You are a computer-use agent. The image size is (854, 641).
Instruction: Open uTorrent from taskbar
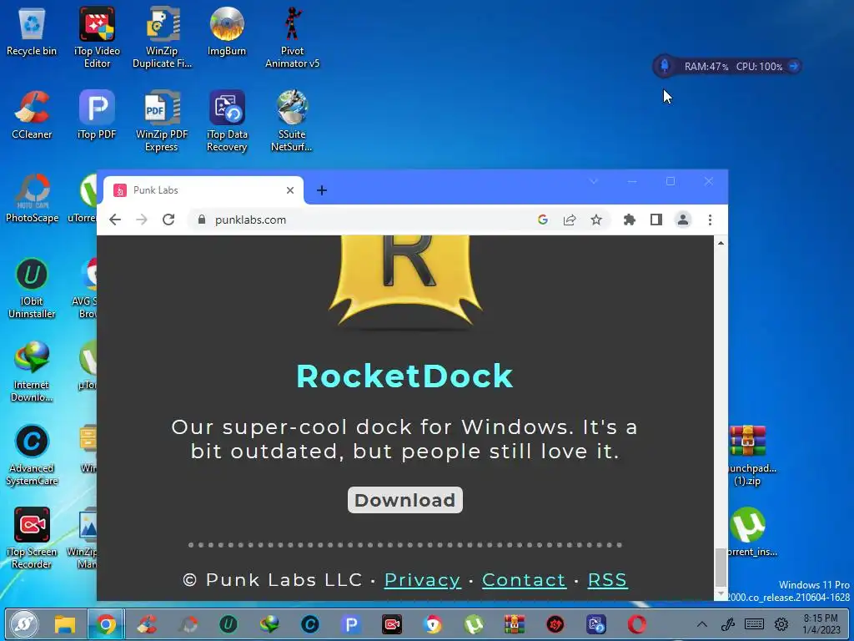click(x=474, y=624)
